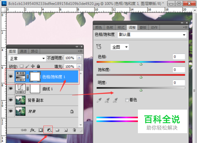The height and width of the screenshot is (143, 197).
Task: Create a new layer
Action: pyautogui.click(x=66, y=130)
